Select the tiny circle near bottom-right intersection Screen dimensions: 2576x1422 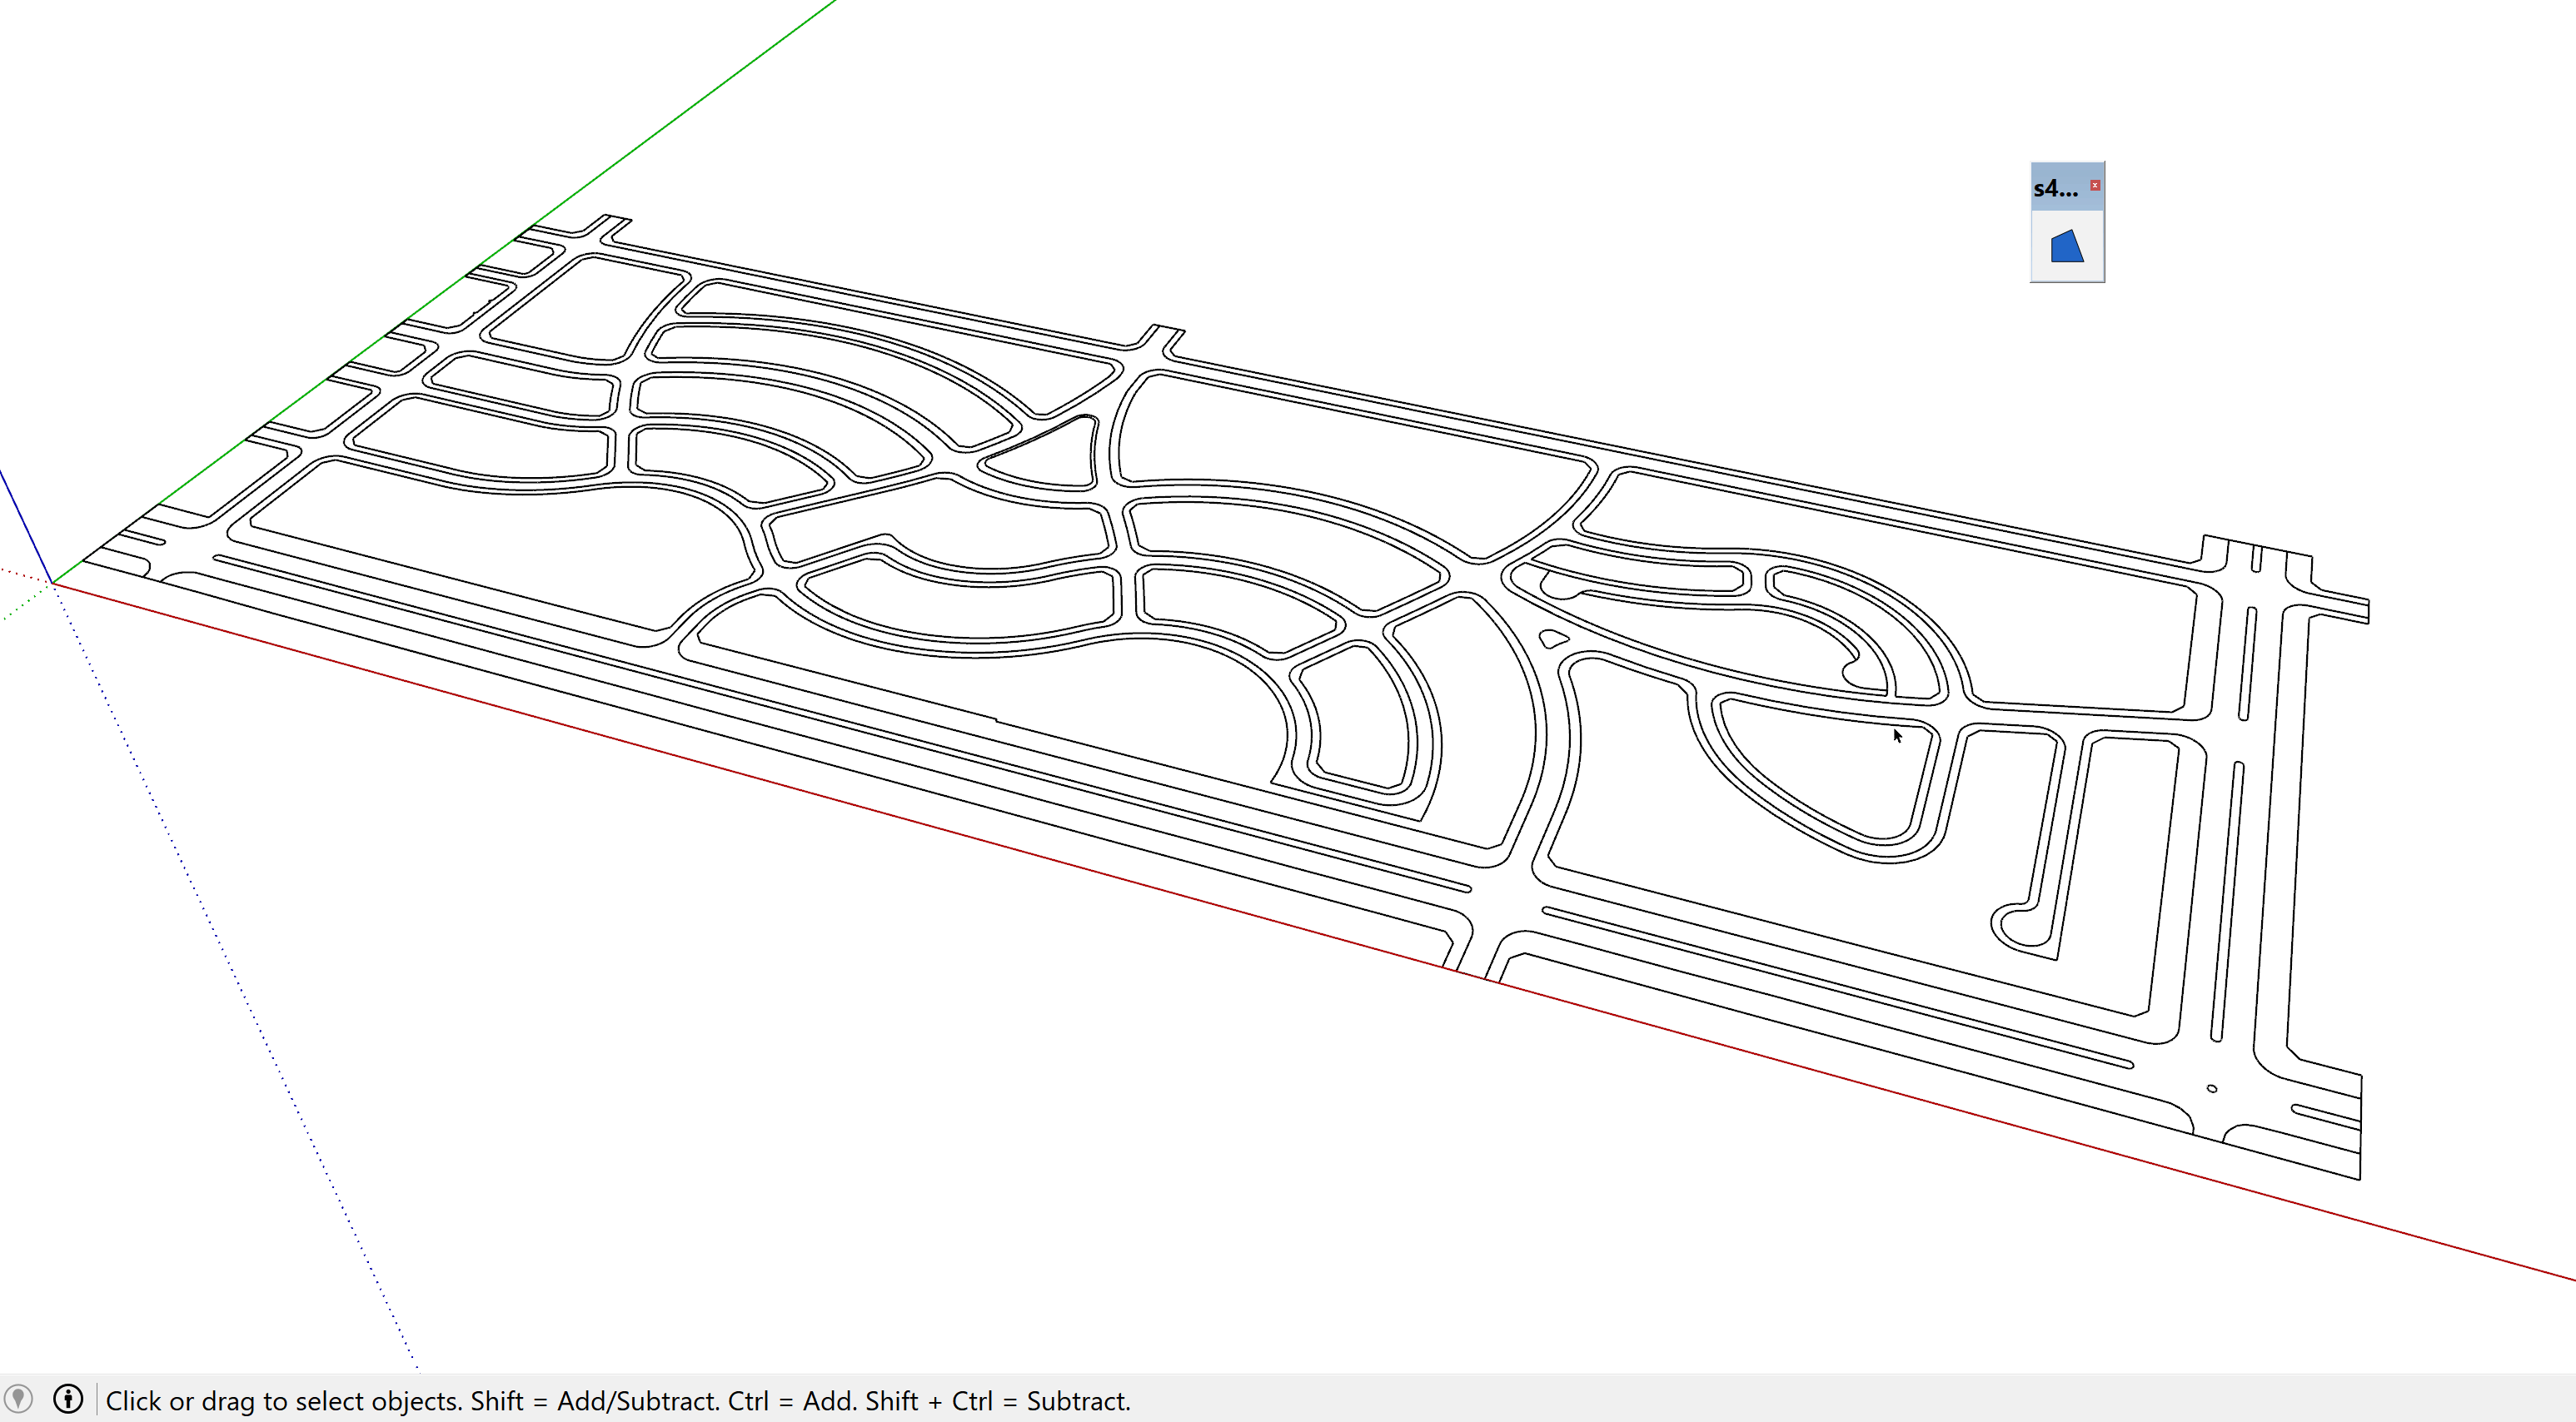click(2211, 1088)
